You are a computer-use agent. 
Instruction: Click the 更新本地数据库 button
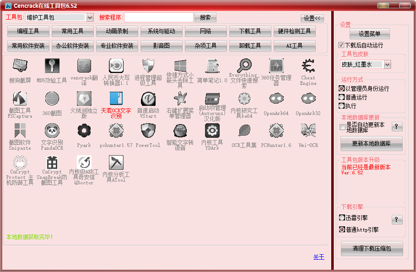tap(371, 144)
